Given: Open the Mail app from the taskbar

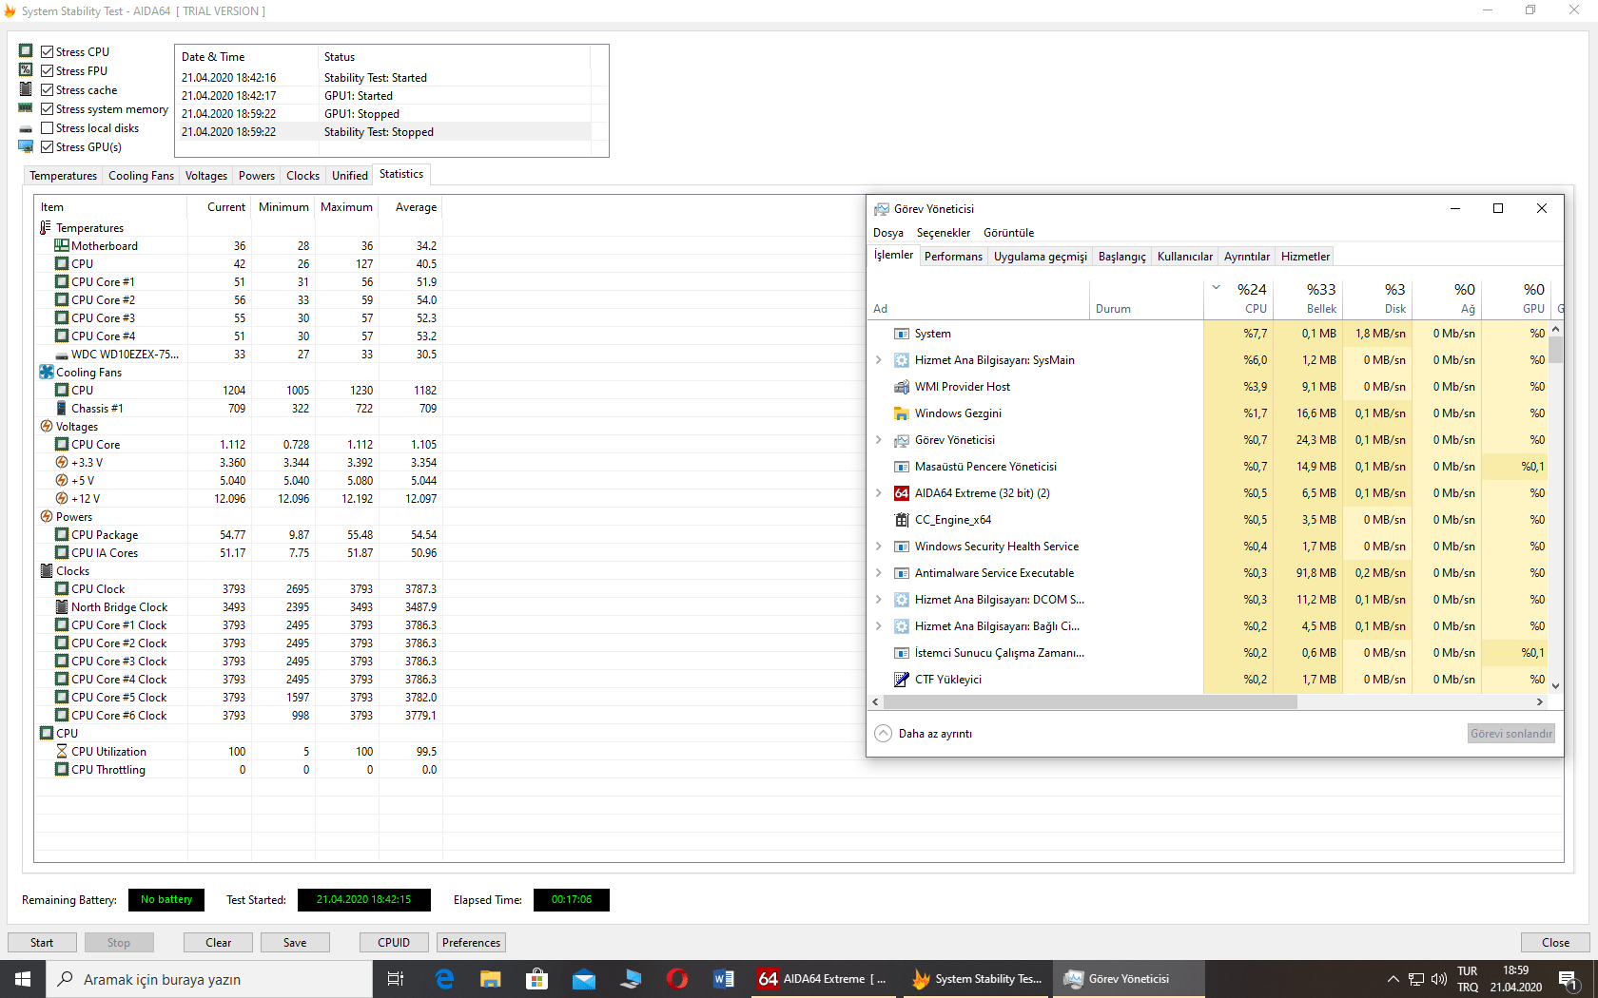Looking at the screenshot, I should point(584,979).
